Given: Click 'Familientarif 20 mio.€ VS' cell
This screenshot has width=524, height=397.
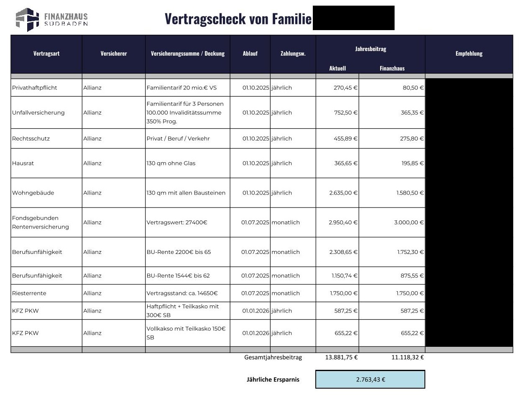Looking at the screenshot, I should tap(188, 88).
